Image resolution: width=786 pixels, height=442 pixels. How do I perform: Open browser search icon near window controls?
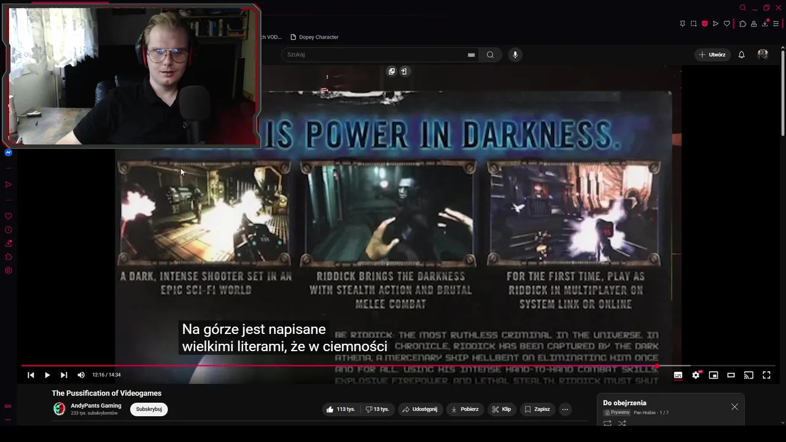click(x=742, y=8)
